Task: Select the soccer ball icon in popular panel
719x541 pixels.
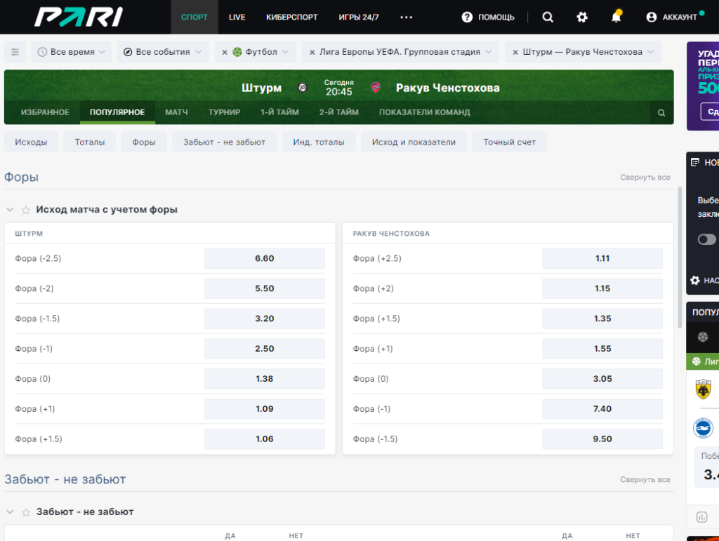Action: (702, 337)
